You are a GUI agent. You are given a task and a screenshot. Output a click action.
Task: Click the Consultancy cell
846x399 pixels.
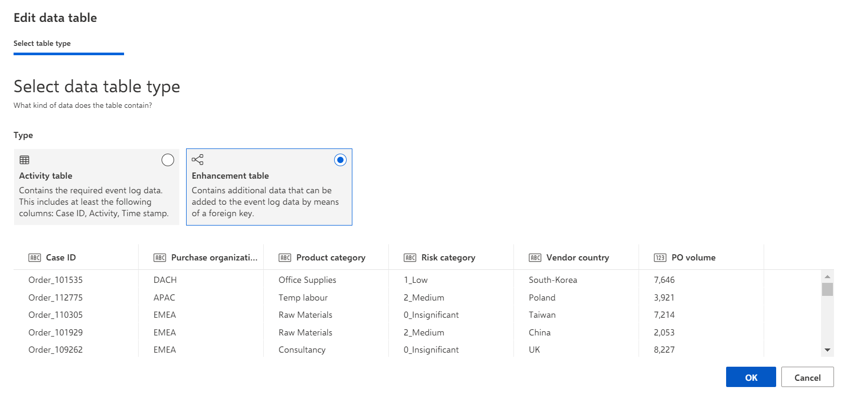pyautogui.click(x=302, y=350)
